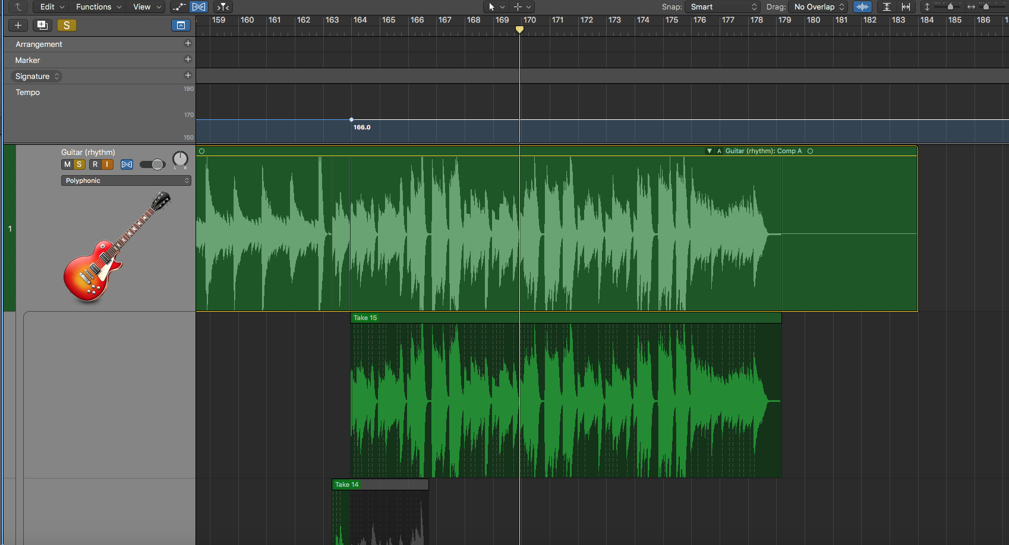The image size is (1009, 545).
Task: Open the Snap mode dropdown
Action: click(x=723, y=7)
